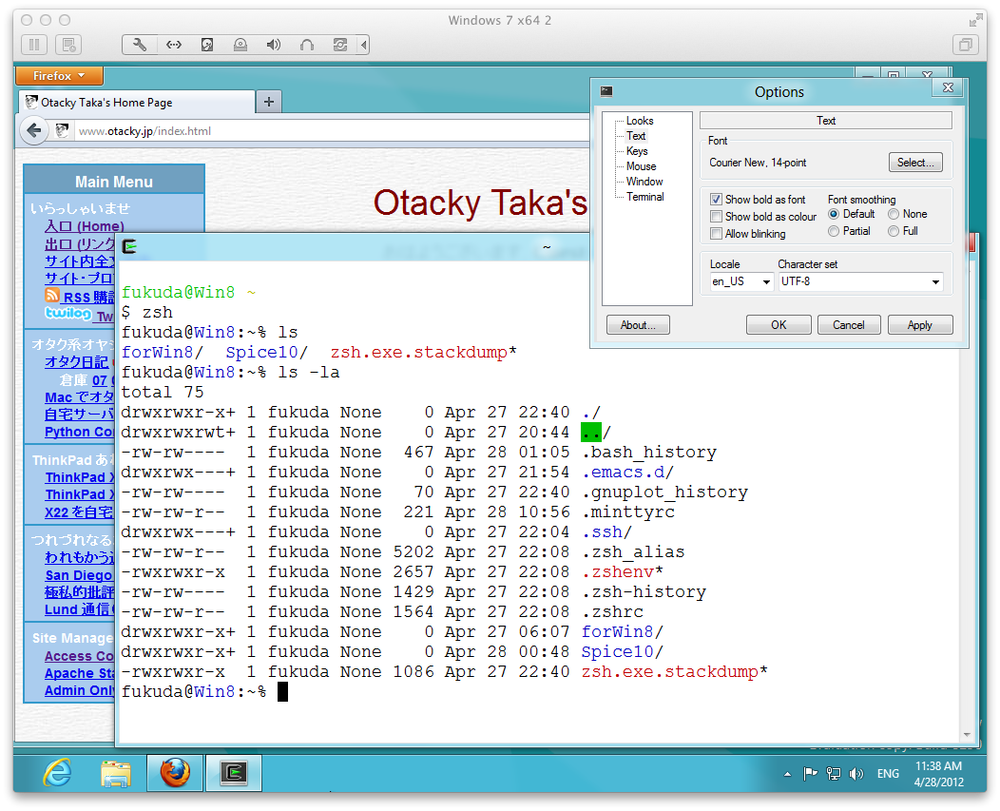Open the snapshots button in VM toolbar
This screenshot has height=811, width=1000.
coord(68,45)
